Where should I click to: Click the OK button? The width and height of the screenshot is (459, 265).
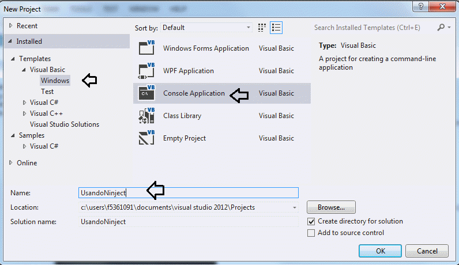click(x=380, y=251)
